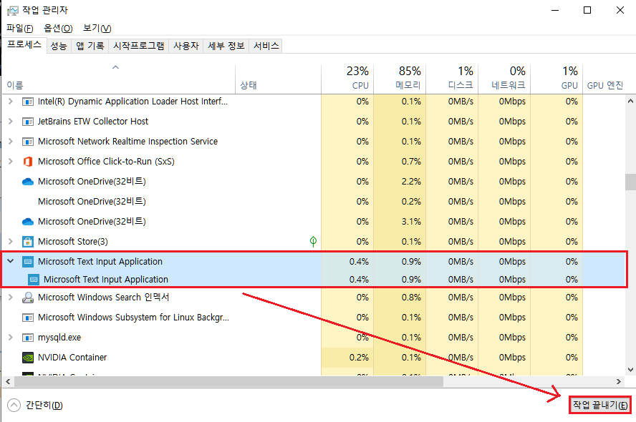The height and width of the screenshot is (422, 636).
Task: Sort by the 상태 column header
Action: tap(278, 79)
